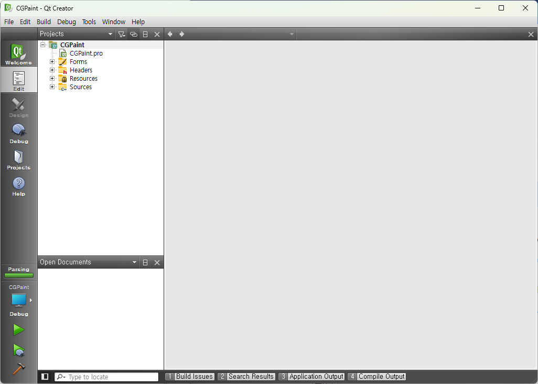538x384 pixels.
Task: Select the Sources folder label
Action: [81, 87]
